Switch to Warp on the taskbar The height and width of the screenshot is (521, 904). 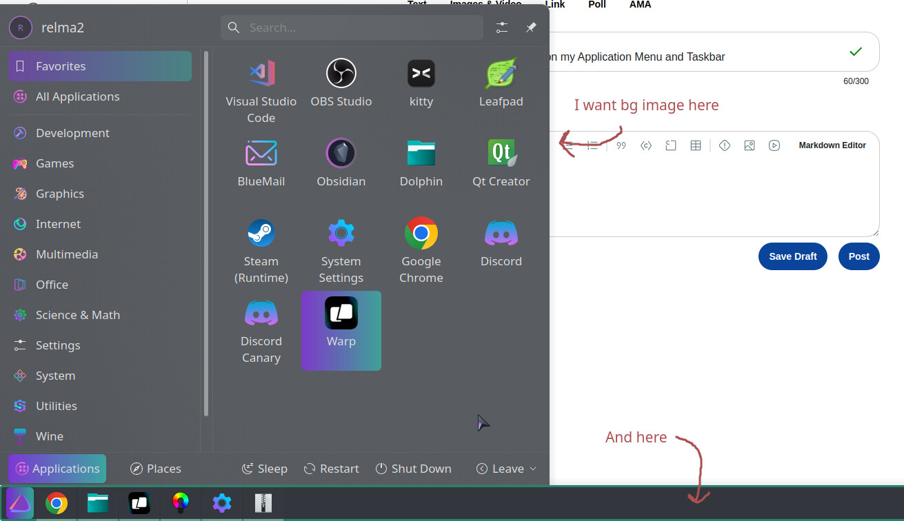point(139,504)
